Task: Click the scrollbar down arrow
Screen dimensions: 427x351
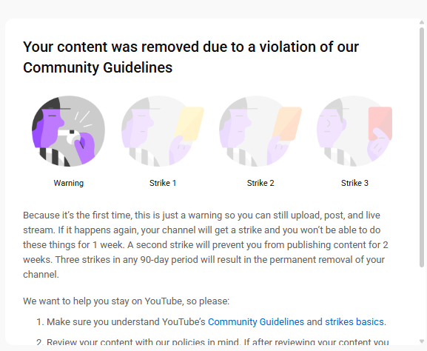Action: pyautogui.click(x=422, y=341)
